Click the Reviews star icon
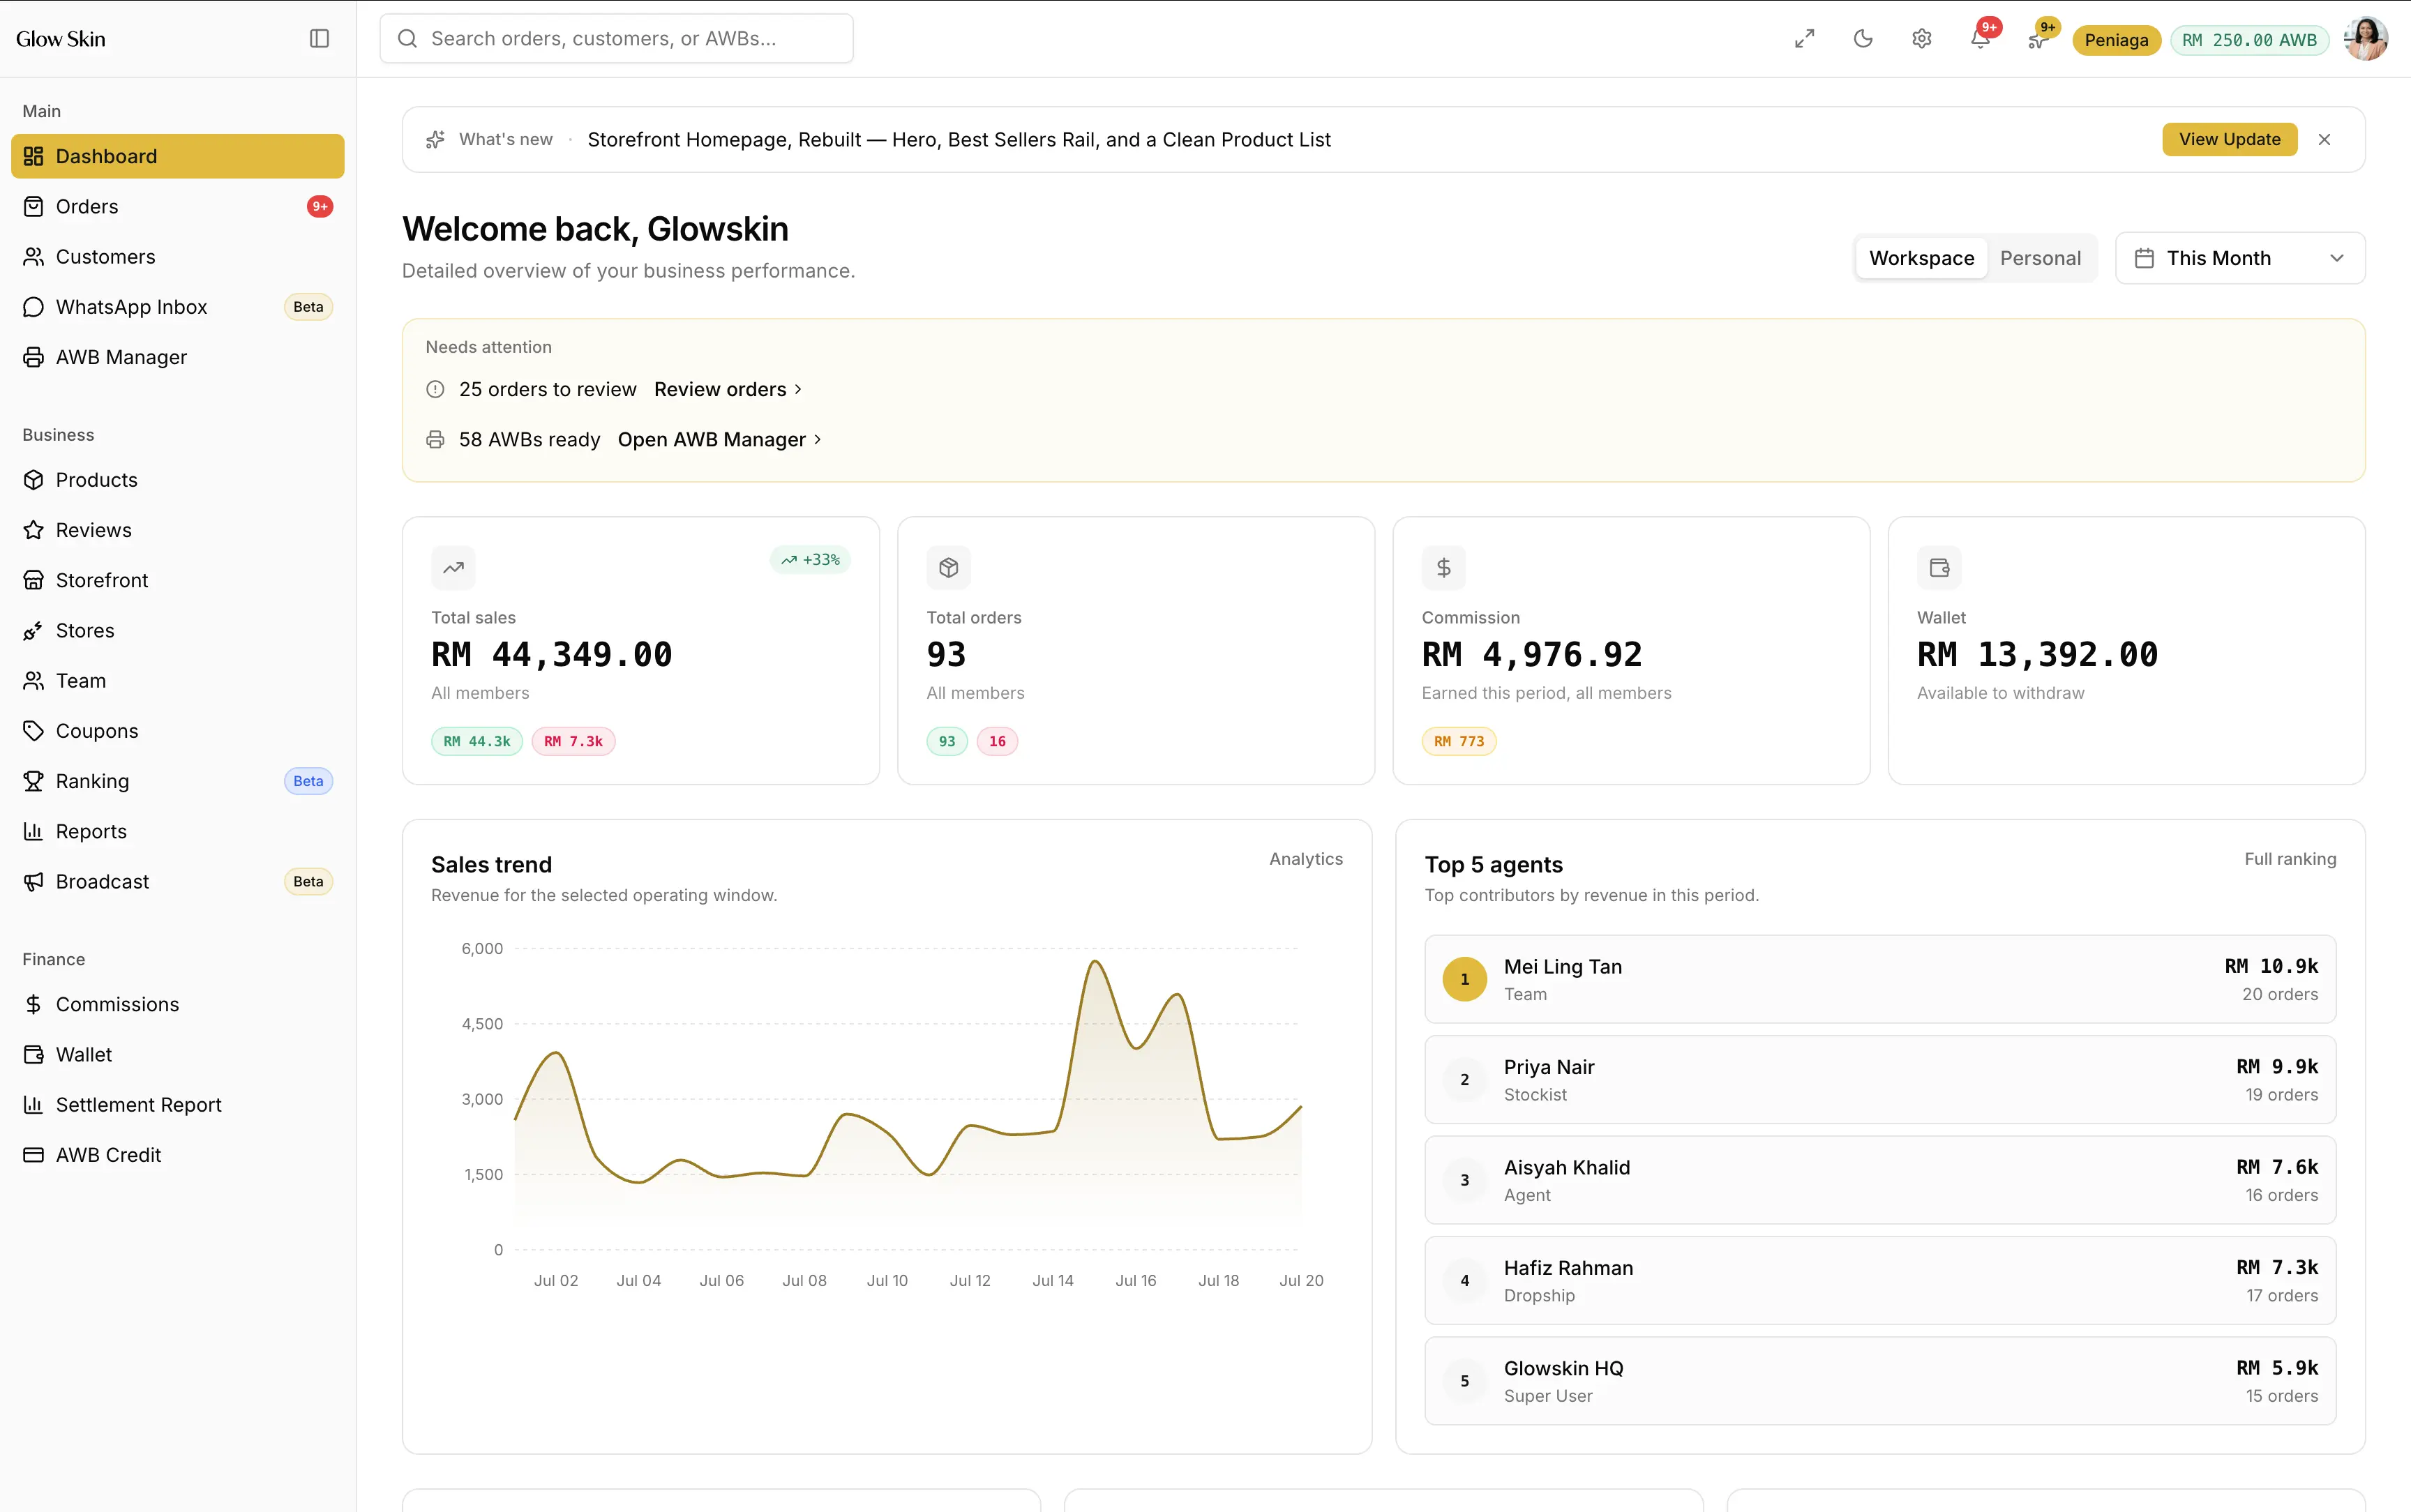 pos(34,530)
